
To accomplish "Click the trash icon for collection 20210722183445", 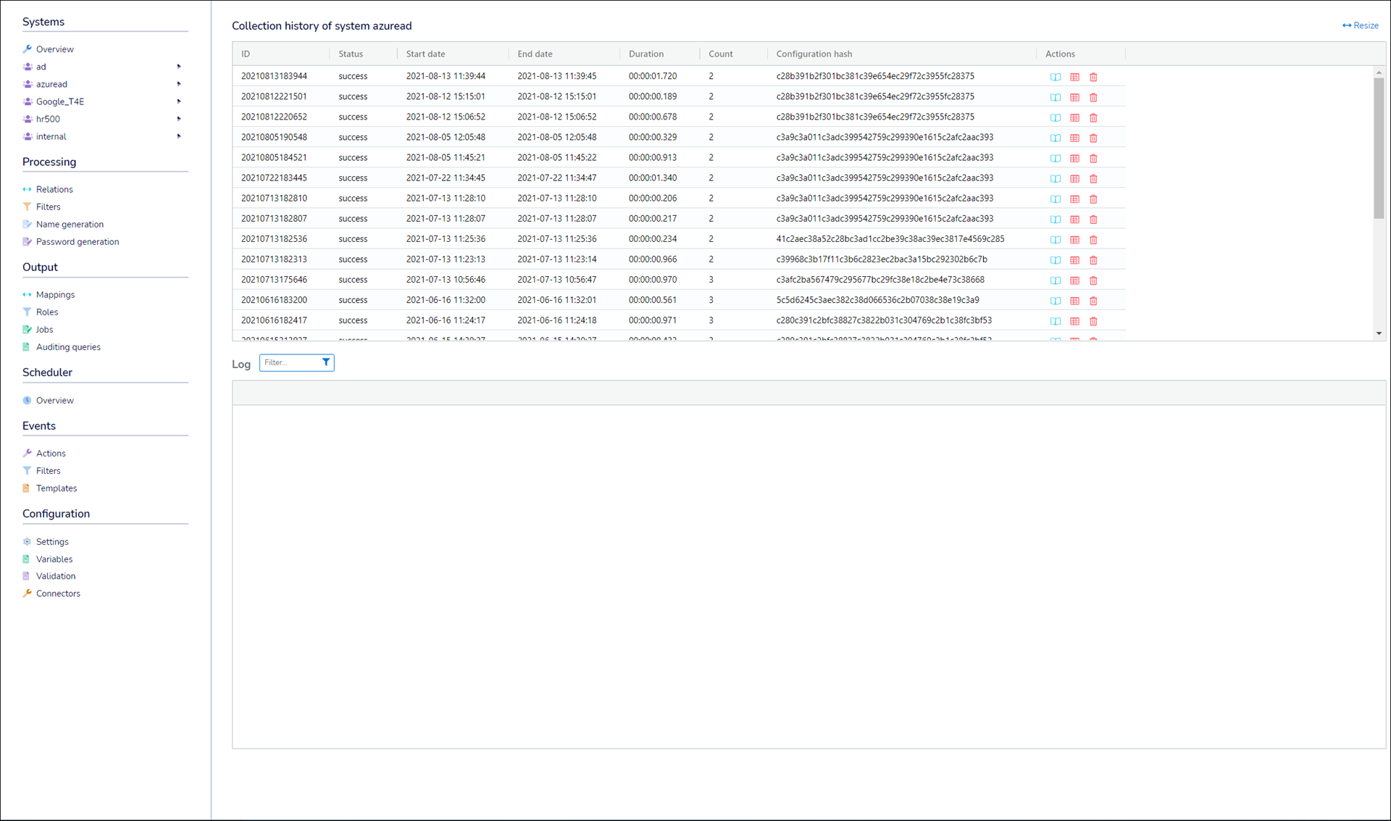I will [1093, 178].
